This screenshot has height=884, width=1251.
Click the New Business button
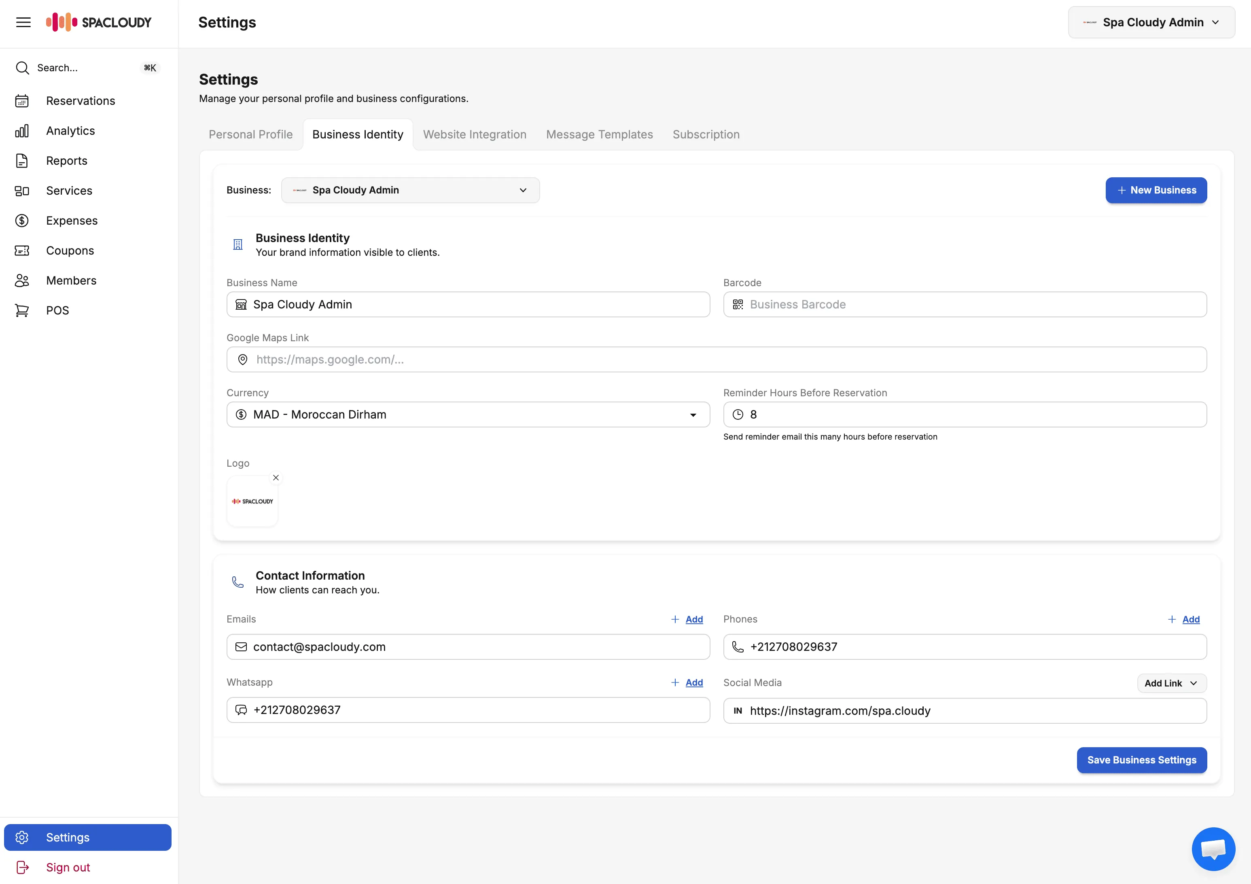coord(1156,190)
